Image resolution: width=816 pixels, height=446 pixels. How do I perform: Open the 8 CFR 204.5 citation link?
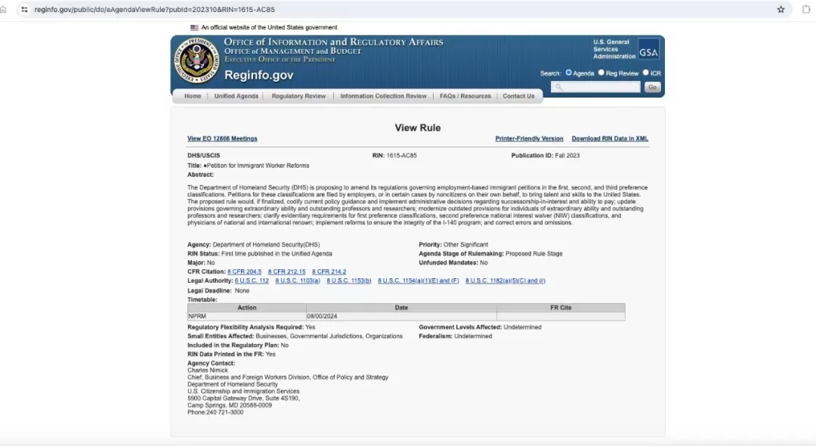[x=244, y=271]
